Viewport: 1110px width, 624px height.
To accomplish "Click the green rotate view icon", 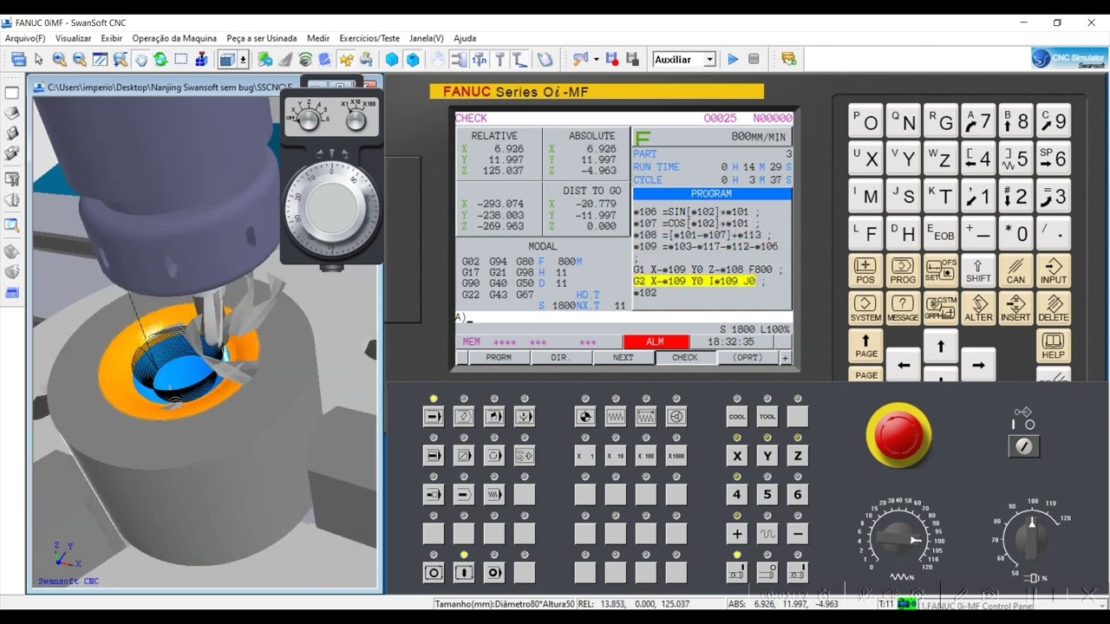I will tap(160, 59).
